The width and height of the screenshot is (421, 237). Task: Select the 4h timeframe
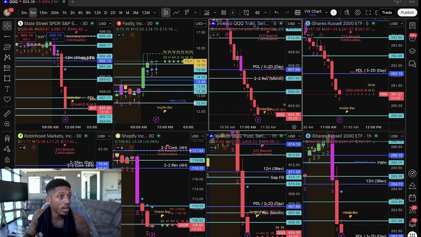[x=80, y=13]
